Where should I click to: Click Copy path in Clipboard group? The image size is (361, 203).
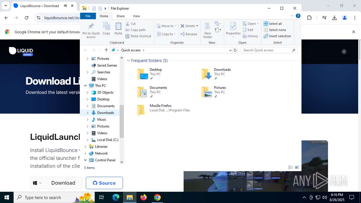tap(135, 30)
